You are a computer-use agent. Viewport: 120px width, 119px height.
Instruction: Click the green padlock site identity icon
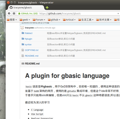[x=19, y=14]
